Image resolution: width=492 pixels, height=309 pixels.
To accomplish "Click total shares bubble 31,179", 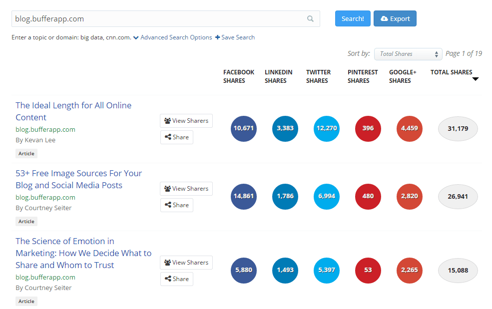I will click(x=458, y=129).
